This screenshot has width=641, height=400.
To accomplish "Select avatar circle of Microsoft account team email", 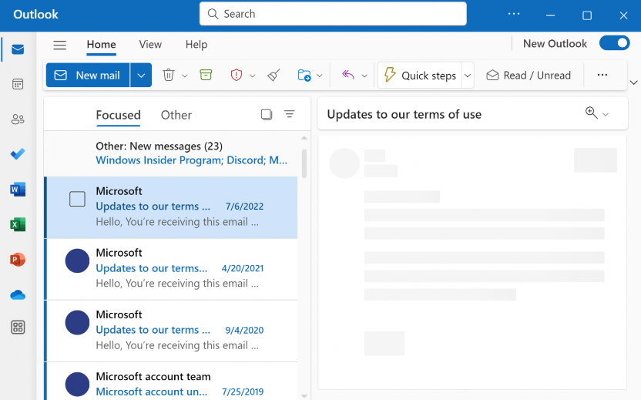I will 77,385.
